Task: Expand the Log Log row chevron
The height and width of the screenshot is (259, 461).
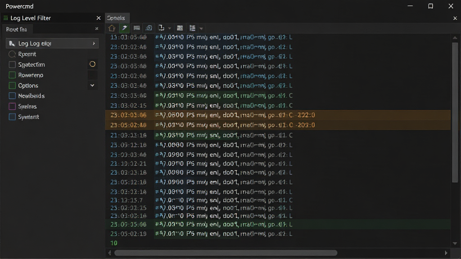Action: click(94, 44)
